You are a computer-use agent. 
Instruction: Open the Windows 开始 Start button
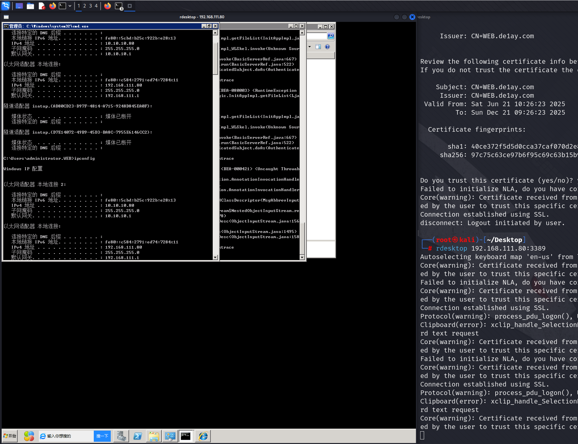click(10, 436)
